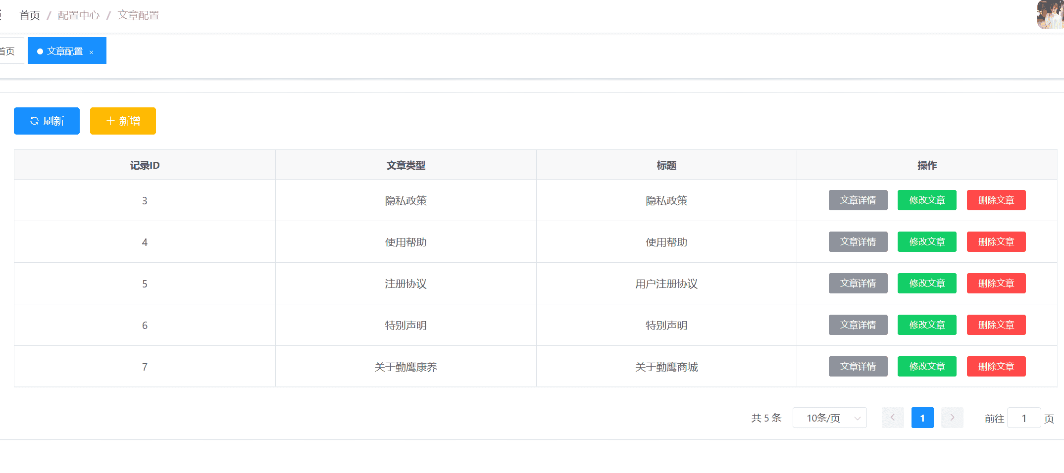Click 修改文章 for the 使用帮助 row
Screen dimensions: 1064x473
click(x=926, y=241)
